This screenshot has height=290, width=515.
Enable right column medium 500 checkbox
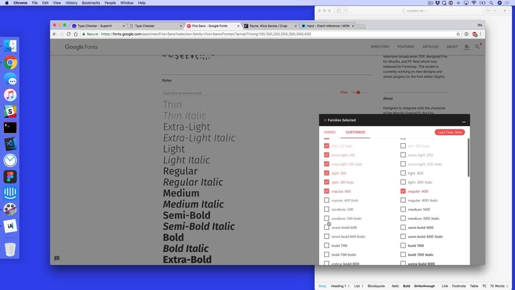[x=403, y=209]
